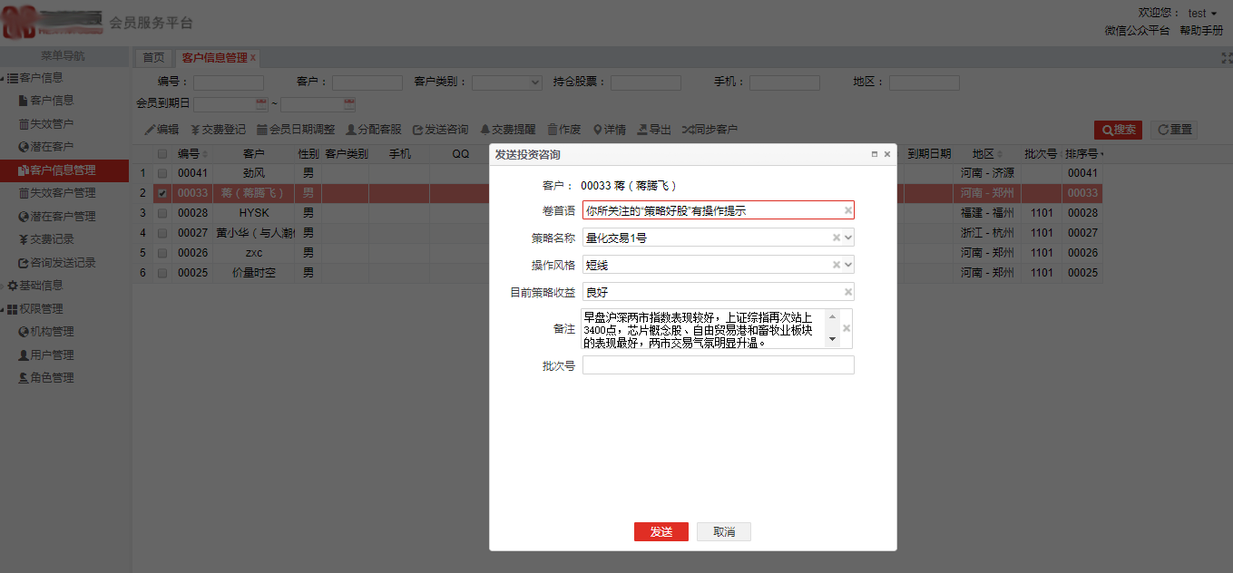Screen dimensions: 1233x573
Task: Close the 客户信息管理 tab via its x
Action: [253, 58]
